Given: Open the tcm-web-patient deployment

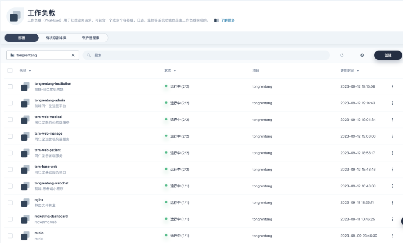Looking at the screenshot, I should [47, 150].
